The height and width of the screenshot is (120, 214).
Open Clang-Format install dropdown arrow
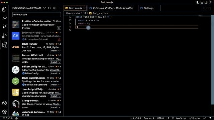[x=60, y=107]
